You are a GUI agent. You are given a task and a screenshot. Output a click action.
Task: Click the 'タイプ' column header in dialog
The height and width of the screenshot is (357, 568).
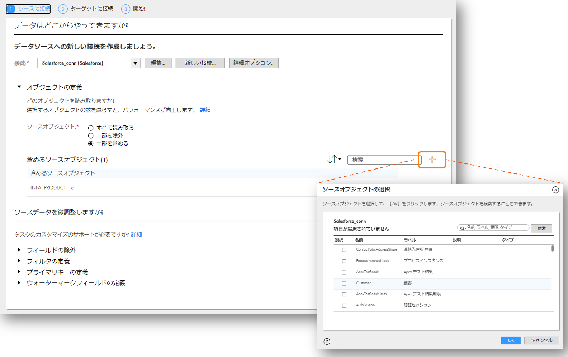(x=507, y=240)
